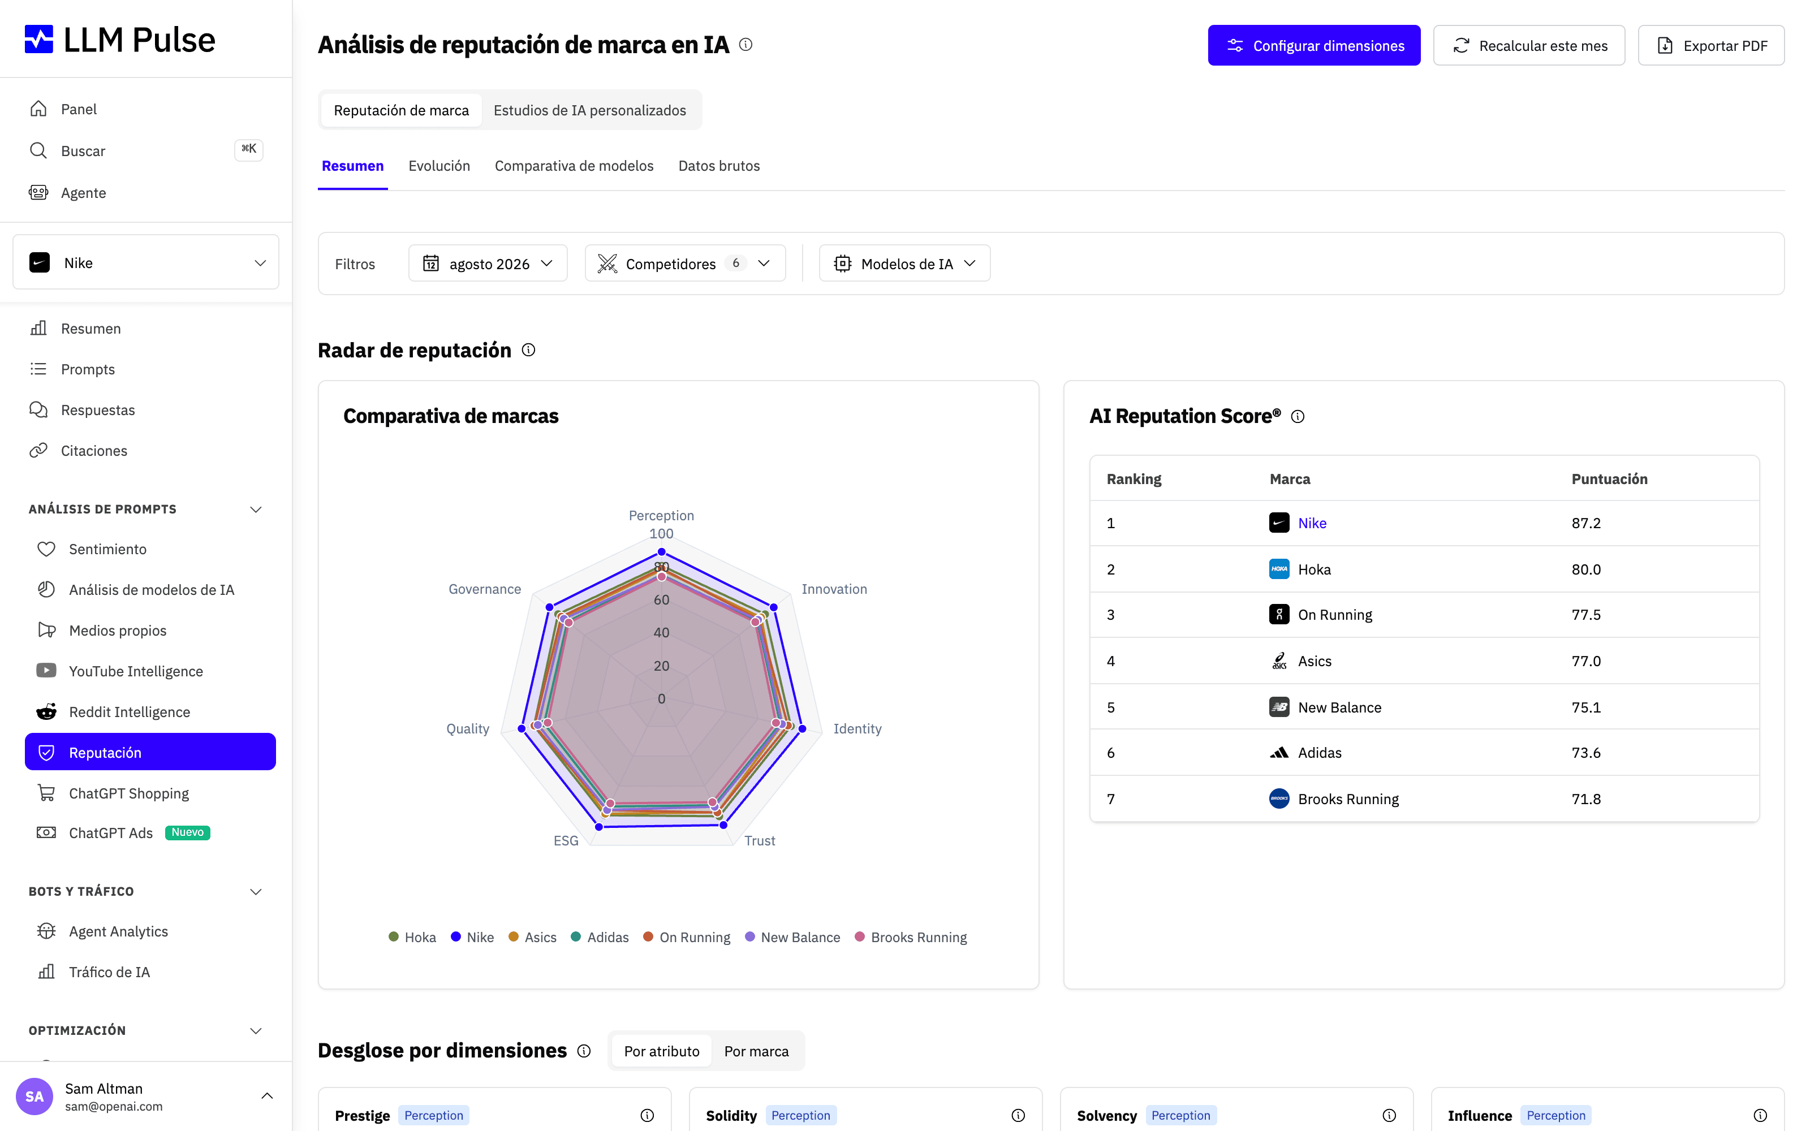Screen dimensions: 1810x1131
Task: Select the Reputación menu item
Action: pos(150,752)
